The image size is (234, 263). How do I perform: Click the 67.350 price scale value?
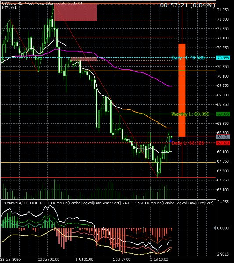(223, 180)
